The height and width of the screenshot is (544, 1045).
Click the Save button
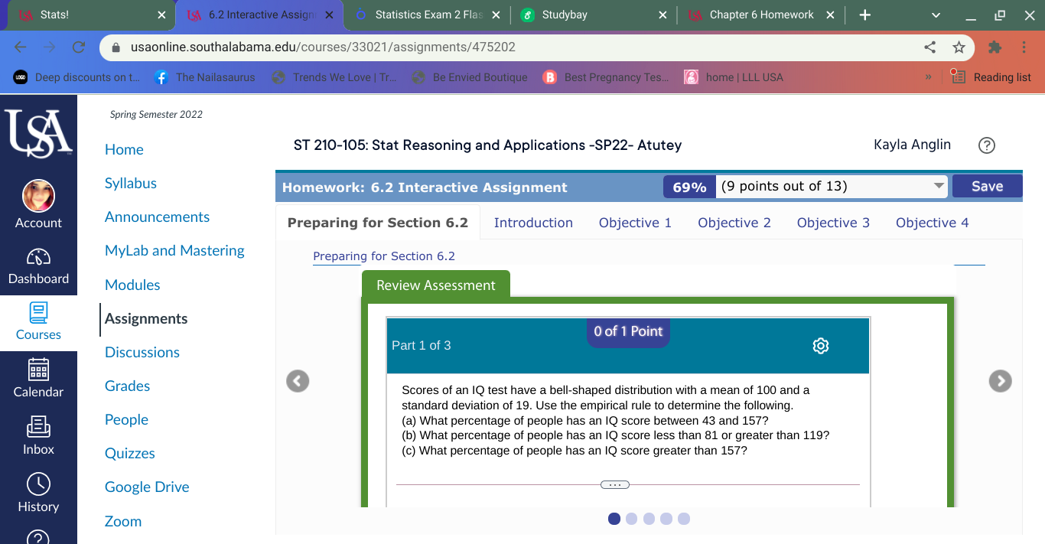click(987, 185)
